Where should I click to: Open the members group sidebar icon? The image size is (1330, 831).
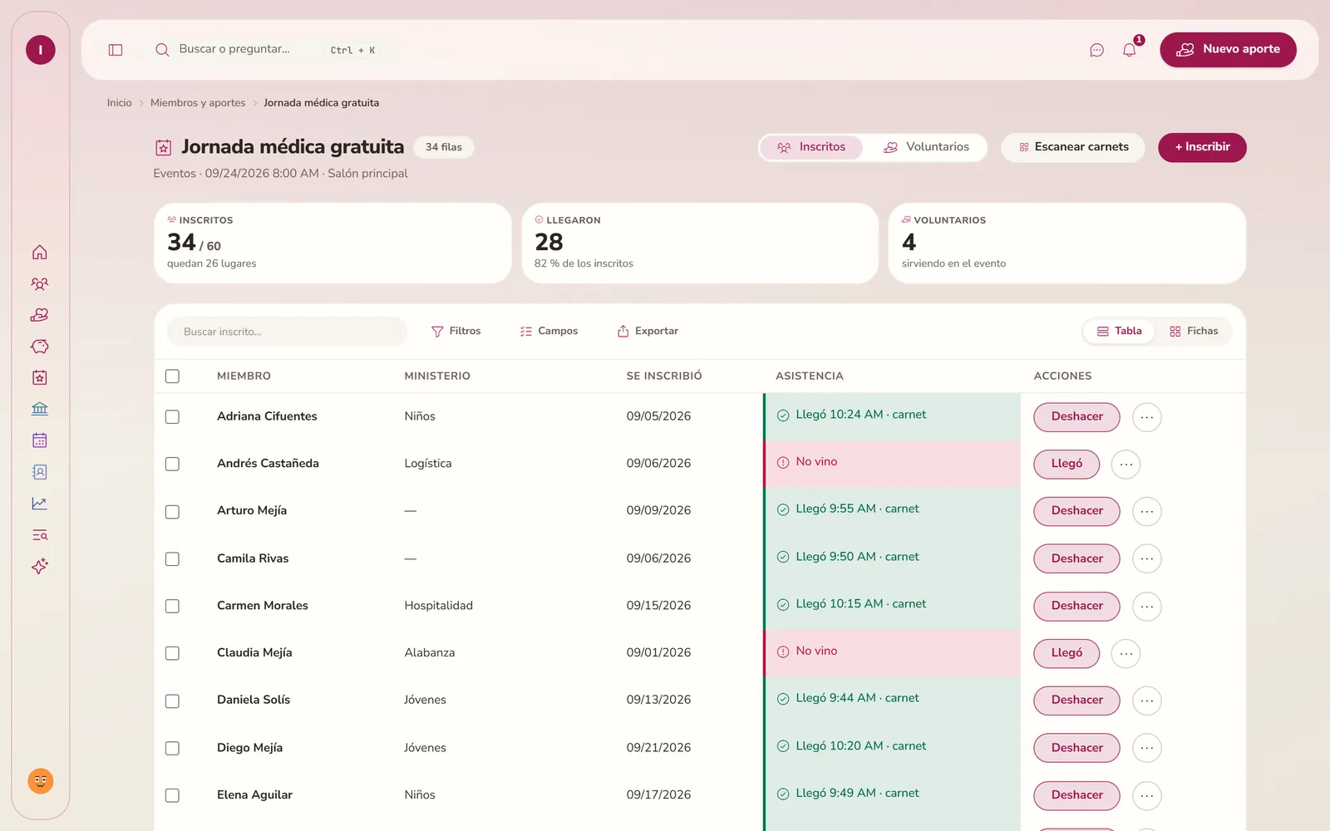pyautogui.click(x=40, y=283)
